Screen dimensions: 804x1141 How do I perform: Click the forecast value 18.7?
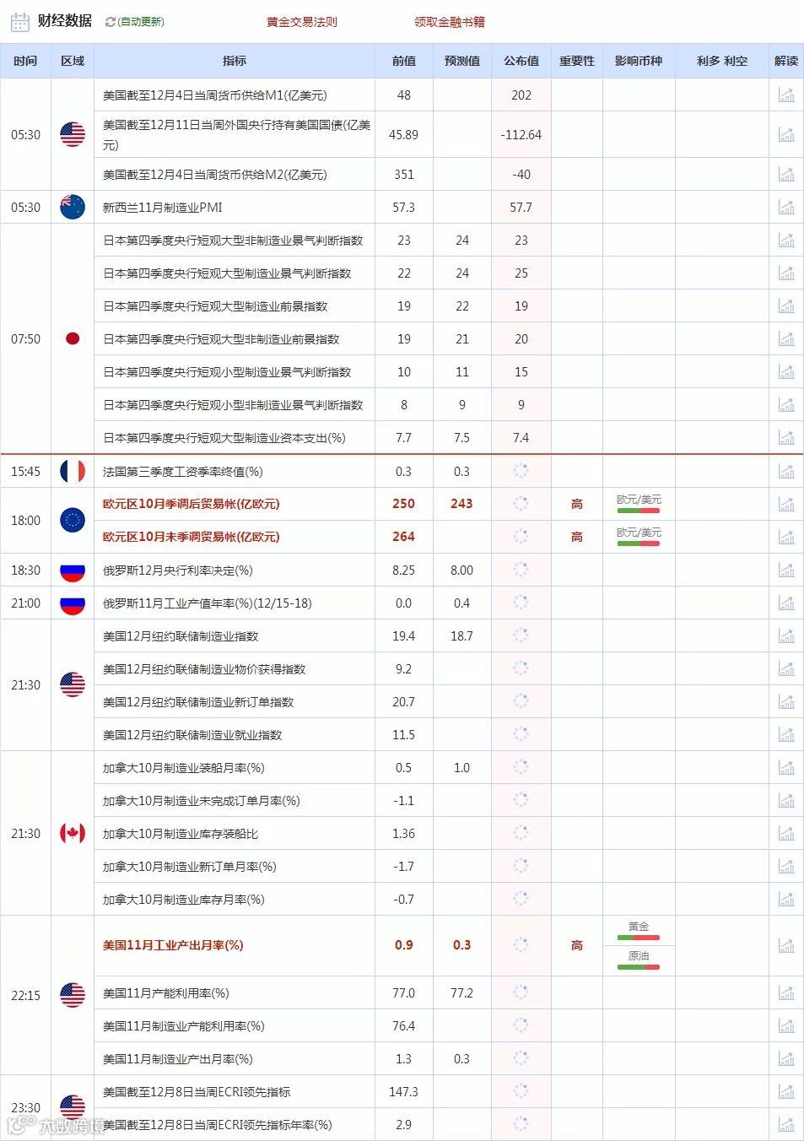[x=462, y=635]
